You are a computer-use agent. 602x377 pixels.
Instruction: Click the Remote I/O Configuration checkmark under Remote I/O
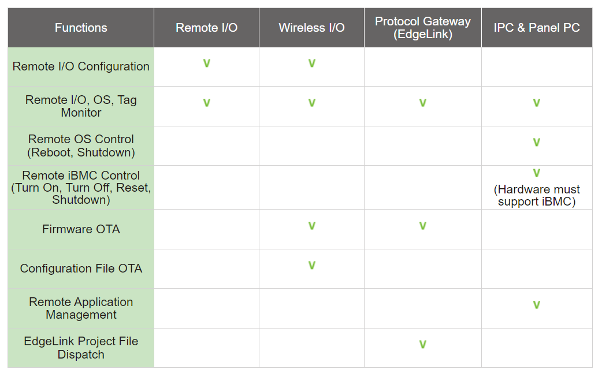click(206, 63)
